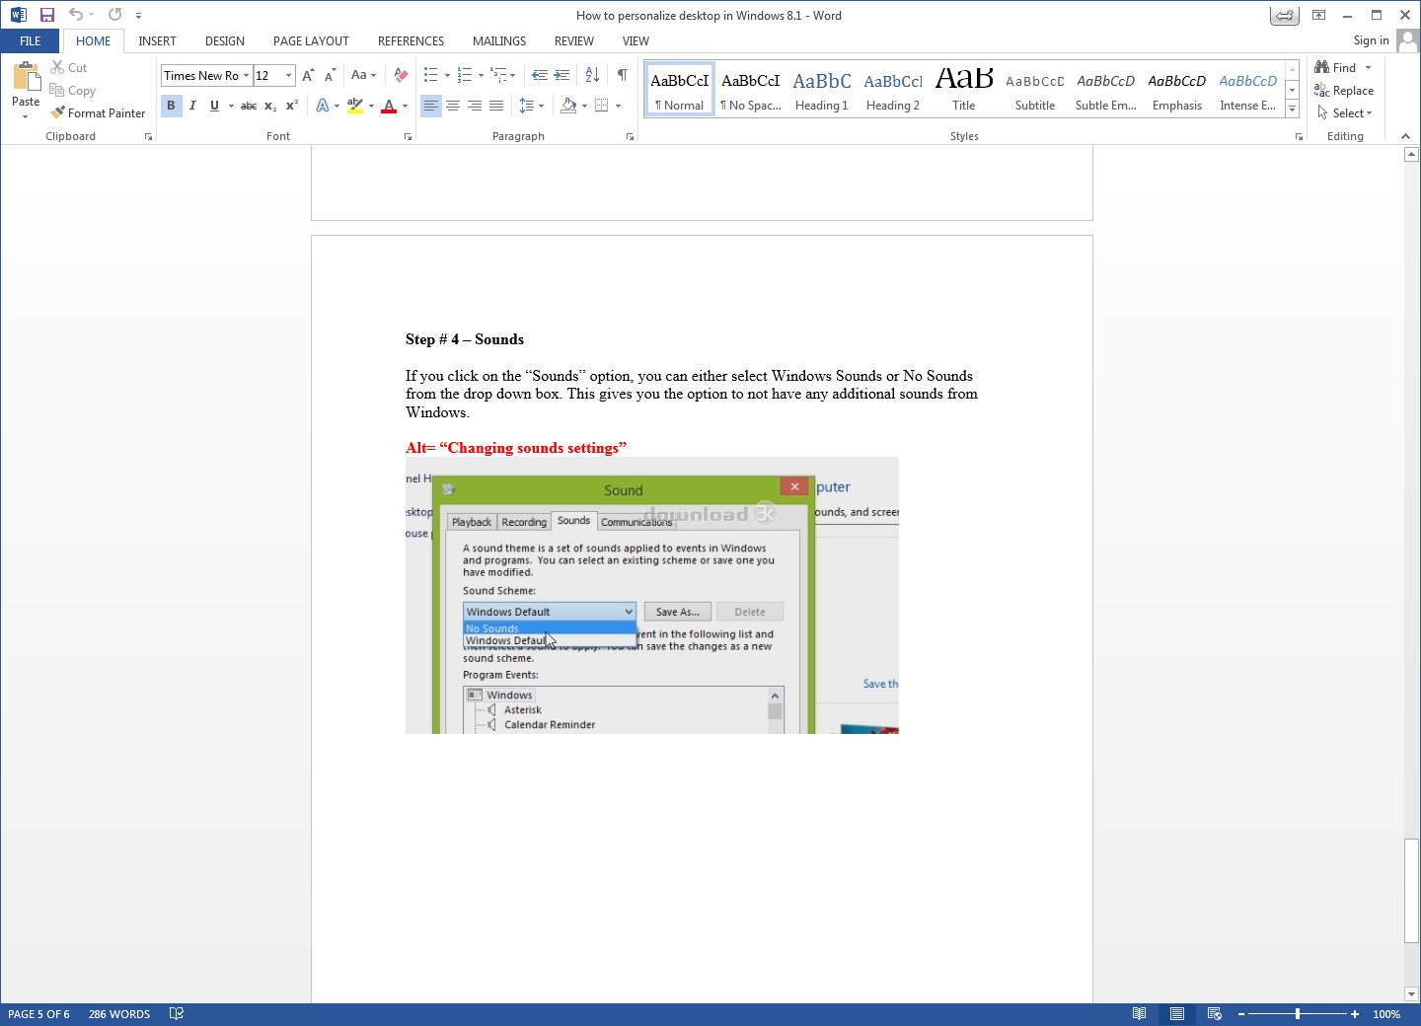Decrease font size with Shrink Font icon
This screenshot has width=1421, height=1026.
(x=331, y=75)
